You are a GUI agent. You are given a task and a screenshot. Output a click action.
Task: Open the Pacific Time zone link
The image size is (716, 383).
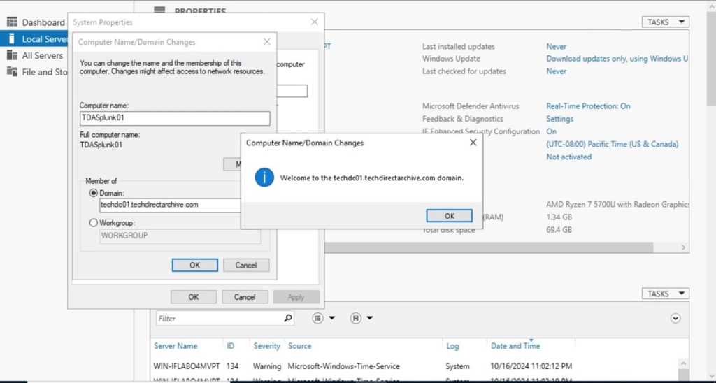pyautogui.click(x=613, y=144)
